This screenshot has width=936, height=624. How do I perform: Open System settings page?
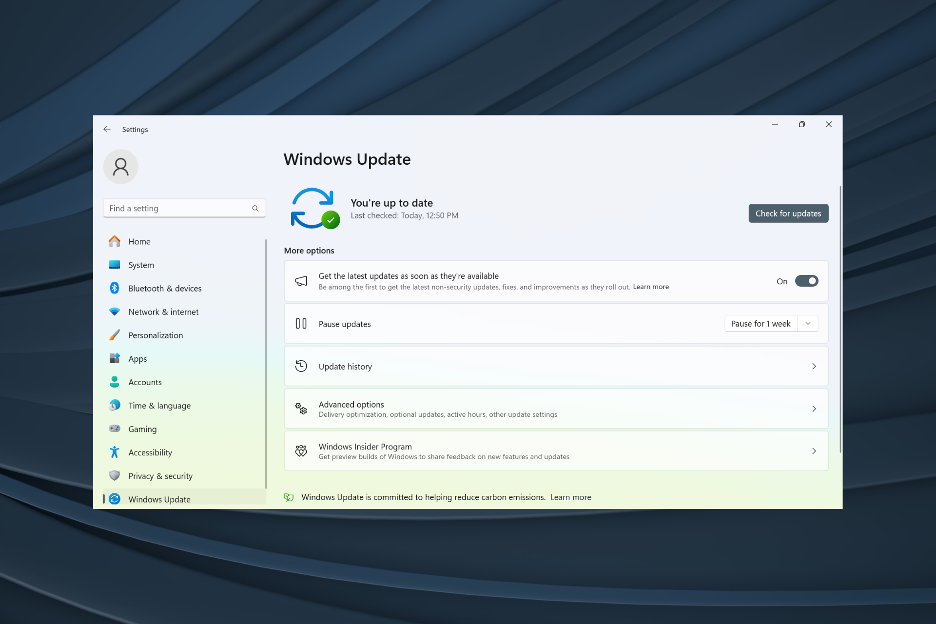click(x=184, y=265)
